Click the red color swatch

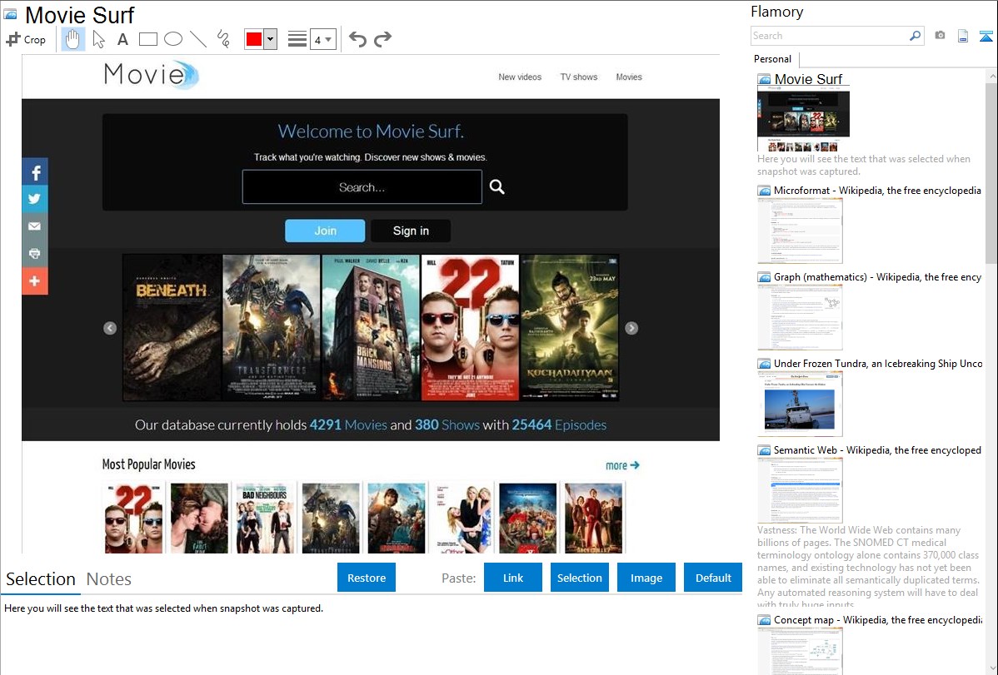point(254,39)
